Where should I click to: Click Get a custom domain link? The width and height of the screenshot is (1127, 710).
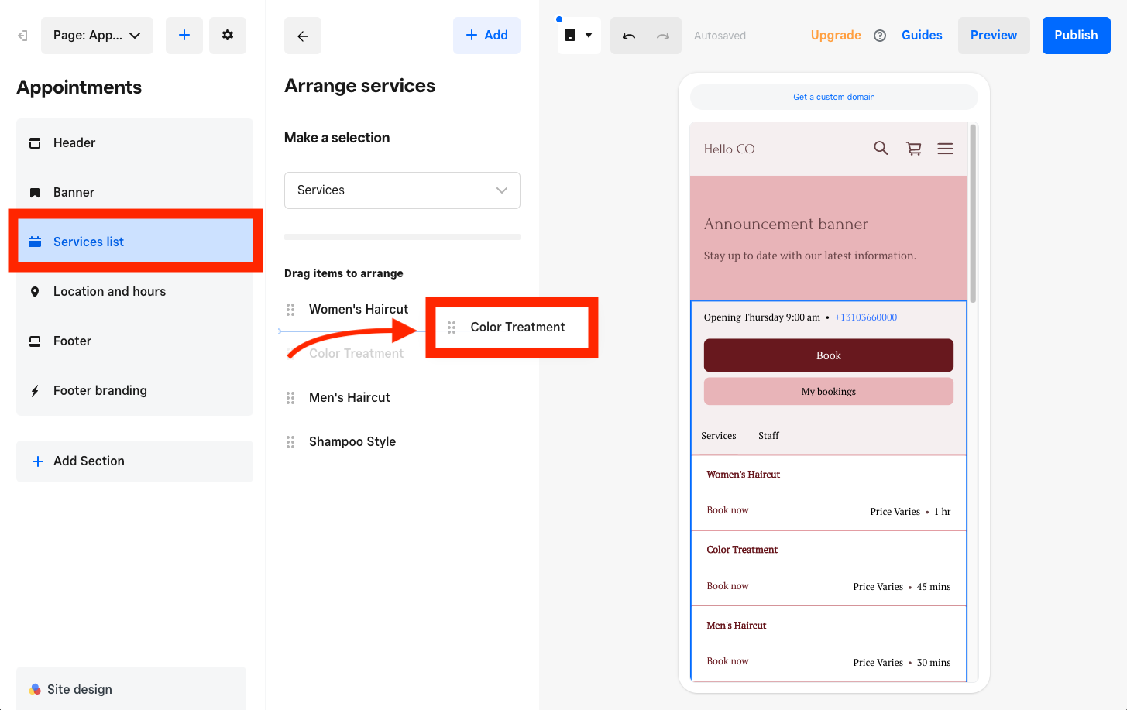tap(833, 98)
